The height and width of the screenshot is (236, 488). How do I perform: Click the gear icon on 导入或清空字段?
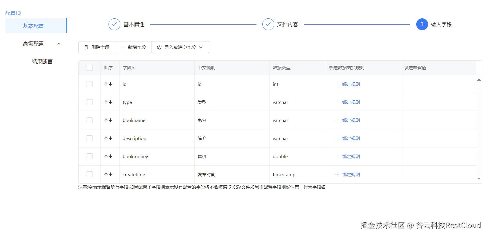pyautogui.click(x=159, y=47)
